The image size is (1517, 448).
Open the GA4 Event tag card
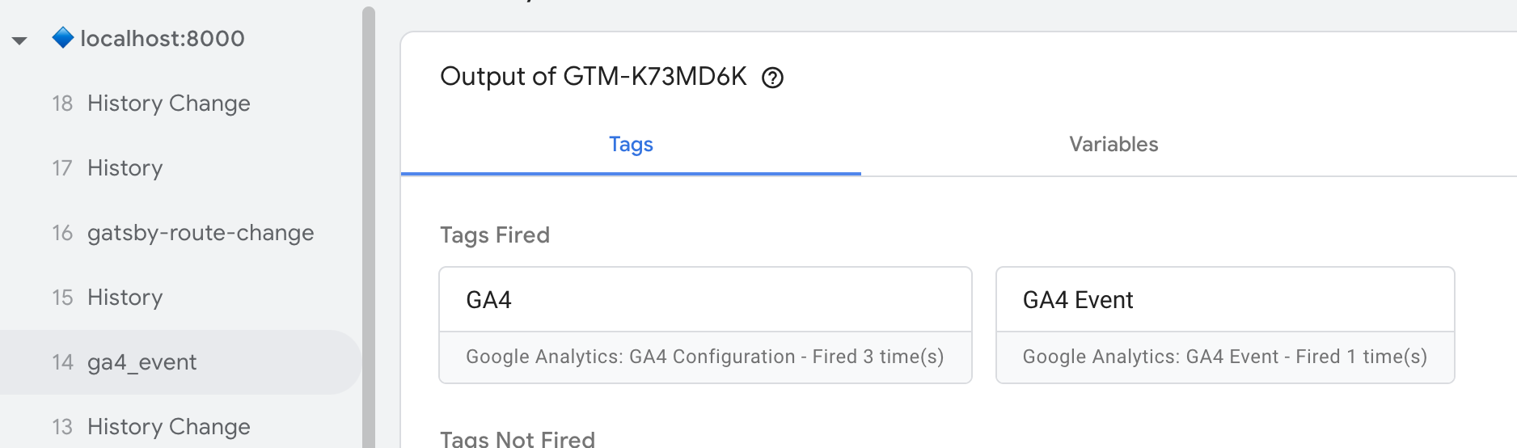(x=1224, y=300)
